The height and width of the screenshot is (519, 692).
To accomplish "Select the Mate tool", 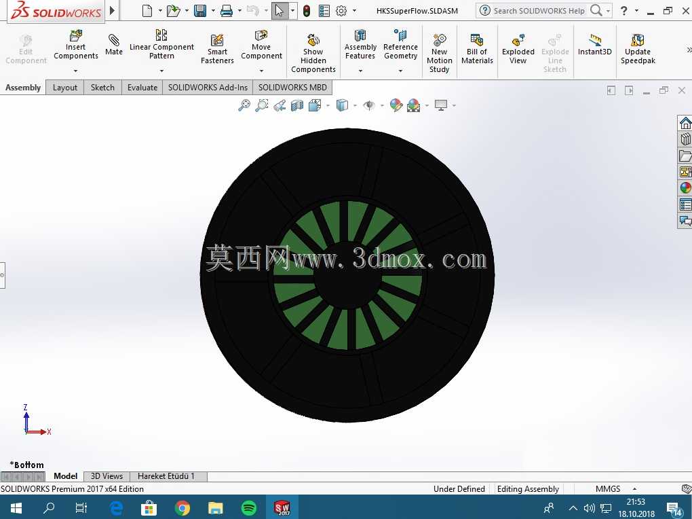I will point(114,45).
